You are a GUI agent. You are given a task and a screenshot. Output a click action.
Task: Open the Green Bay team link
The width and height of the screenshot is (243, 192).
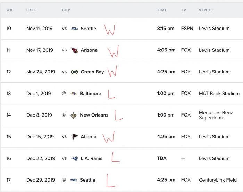click(x=92, y=72)
